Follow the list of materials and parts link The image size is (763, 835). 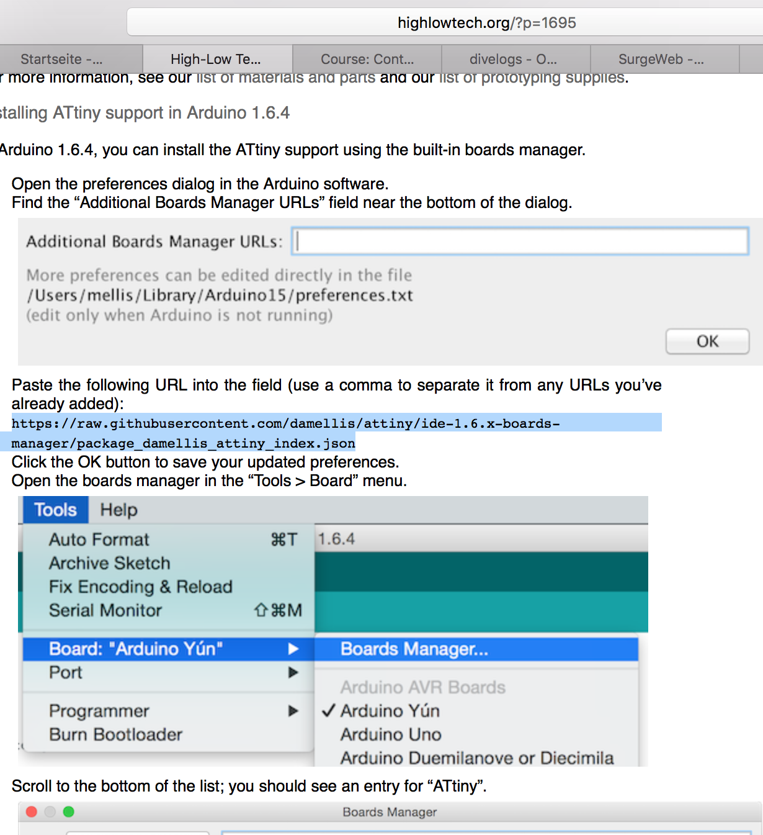click(286, 78)
